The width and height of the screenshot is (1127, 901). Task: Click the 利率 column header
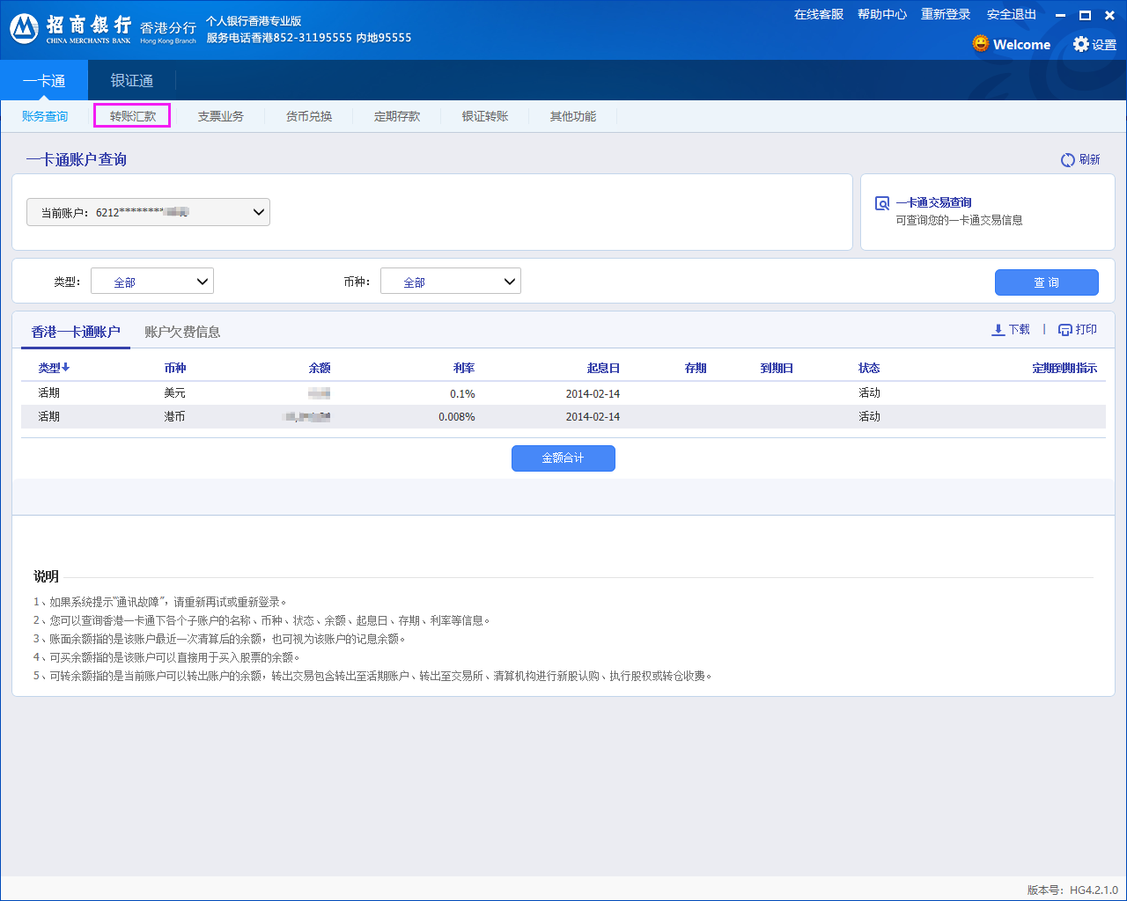(x=464, y=368)
